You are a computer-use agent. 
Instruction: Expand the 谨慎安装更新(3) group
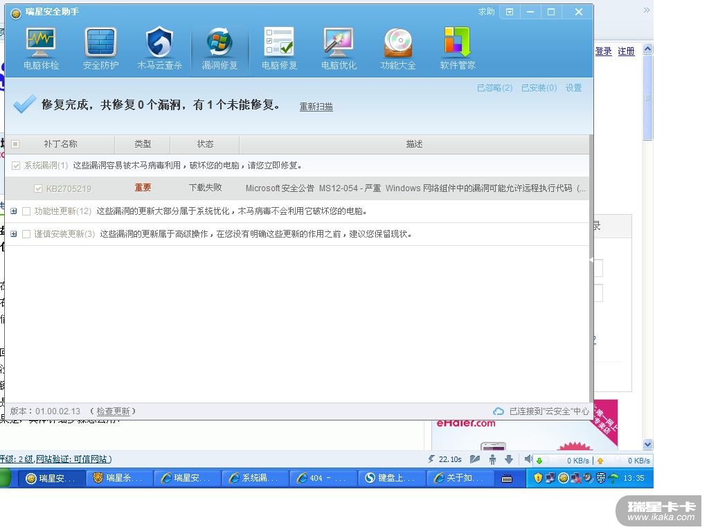tap(14, 234)
